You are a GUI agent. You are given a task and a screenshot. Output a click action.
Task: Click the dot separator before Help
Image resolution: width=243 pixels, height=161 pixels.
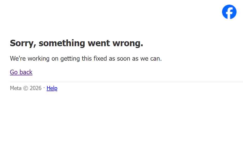[44, 88]
